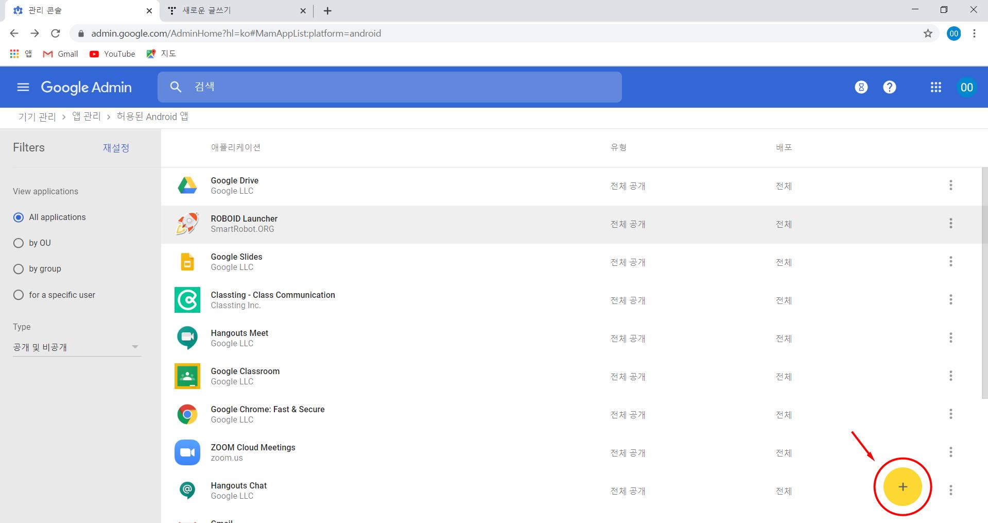Open the Help question mark icon
Viewport: 988px width, 523px height.
click(889, 87)
